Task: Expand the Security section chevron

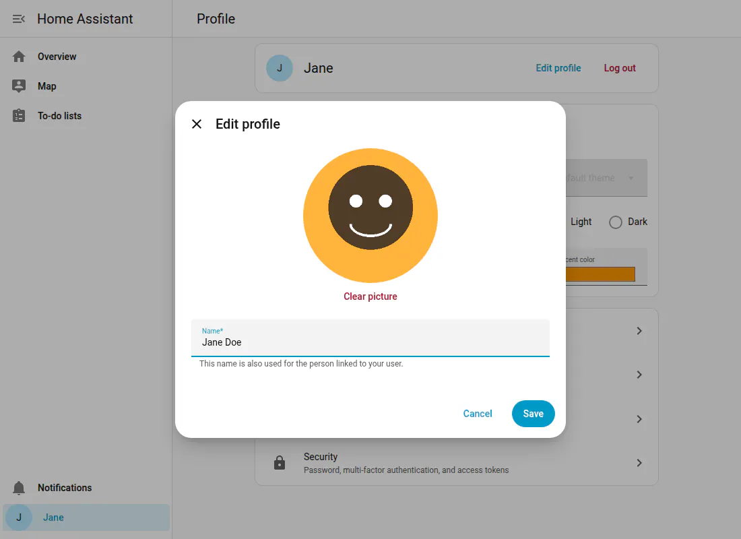Action: 639,463
